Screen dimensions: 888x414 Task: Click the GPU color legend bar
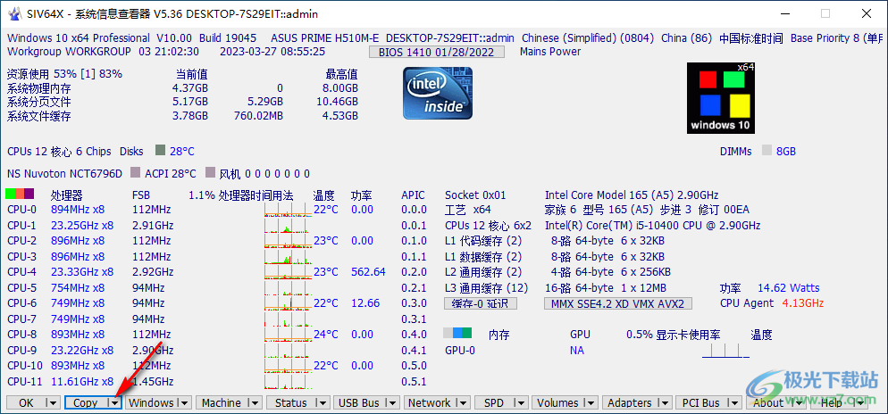457,334
